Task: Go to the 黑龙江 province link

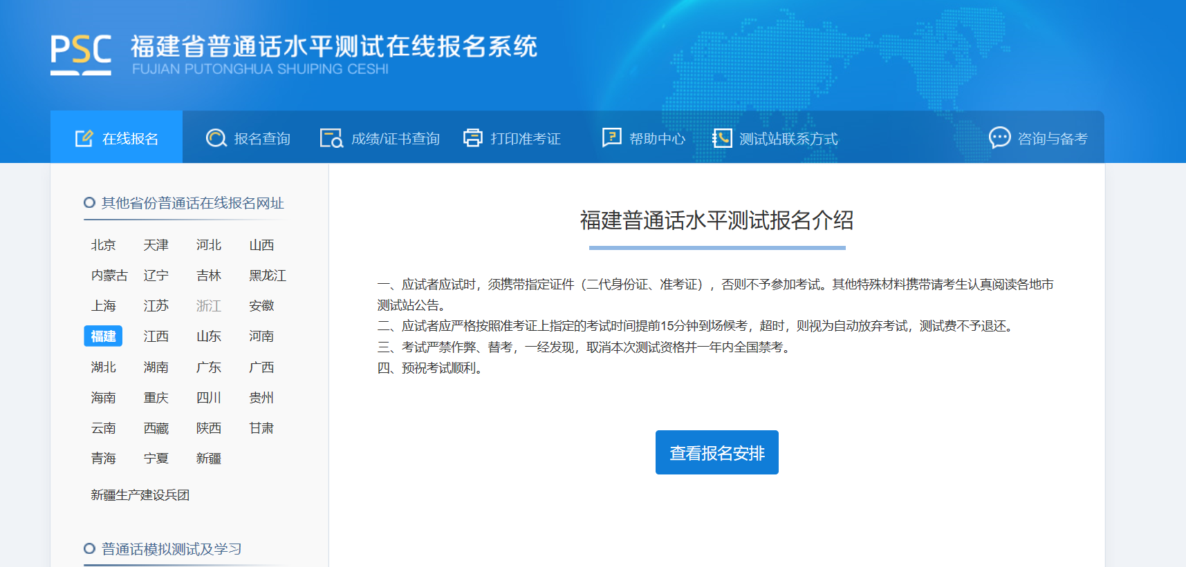Action: point(268,276)
